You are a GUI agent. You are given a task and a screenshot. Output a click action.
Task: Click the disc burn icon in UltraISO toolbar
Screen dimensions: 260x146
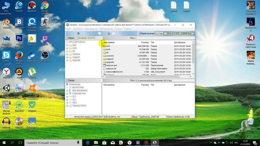click(109, 33)
